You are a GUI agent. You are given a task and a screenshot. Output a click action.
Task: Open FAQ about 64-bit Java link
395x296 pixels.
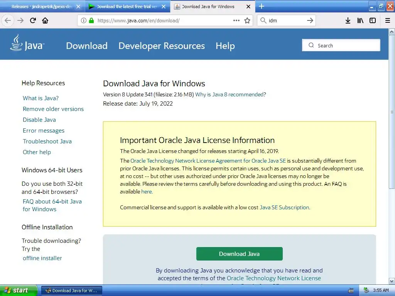coord(52,205)
